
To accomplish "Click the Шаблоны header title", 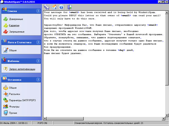I will (x=13, y=61).
